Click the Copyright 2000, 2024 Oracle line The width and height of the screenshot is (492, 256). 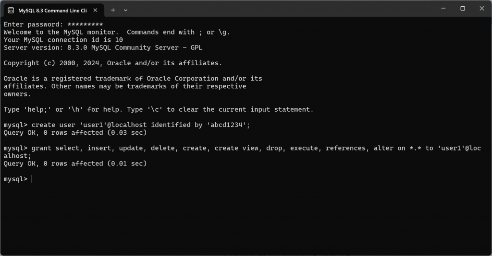pyautogui.click(x=112, y=63)
